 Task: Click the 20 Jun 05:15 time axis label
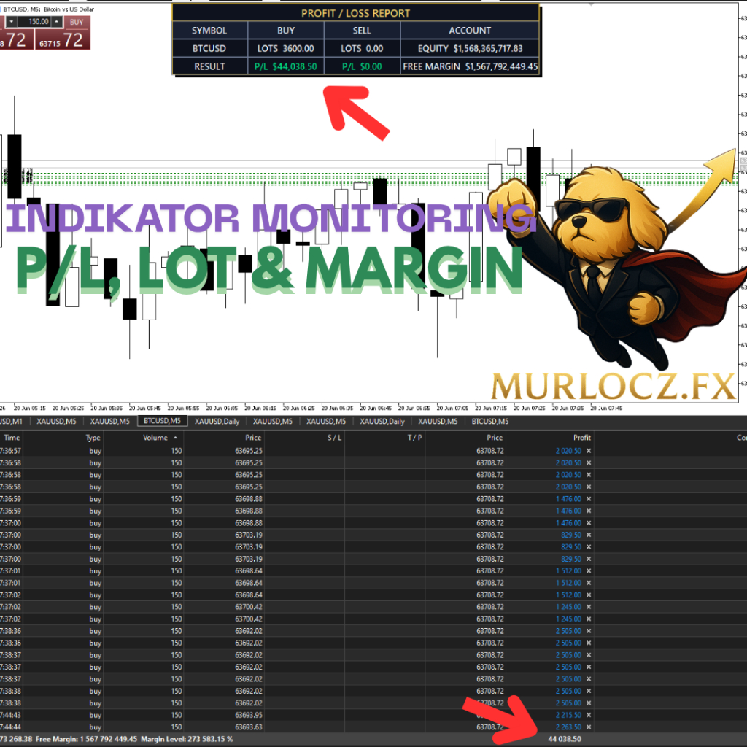coord(29,408)
